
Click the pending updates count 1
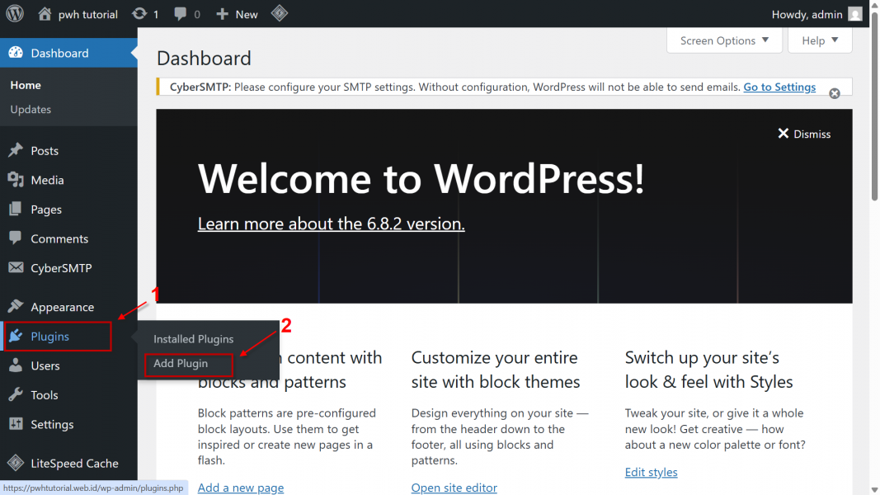(156, 14)
